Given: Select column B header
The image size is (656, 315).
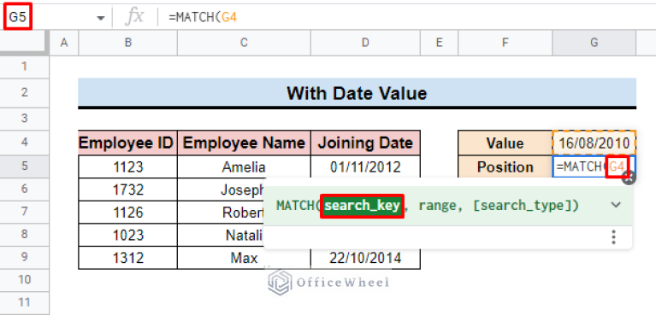Looking at the screenshot, I should (128, 42).
